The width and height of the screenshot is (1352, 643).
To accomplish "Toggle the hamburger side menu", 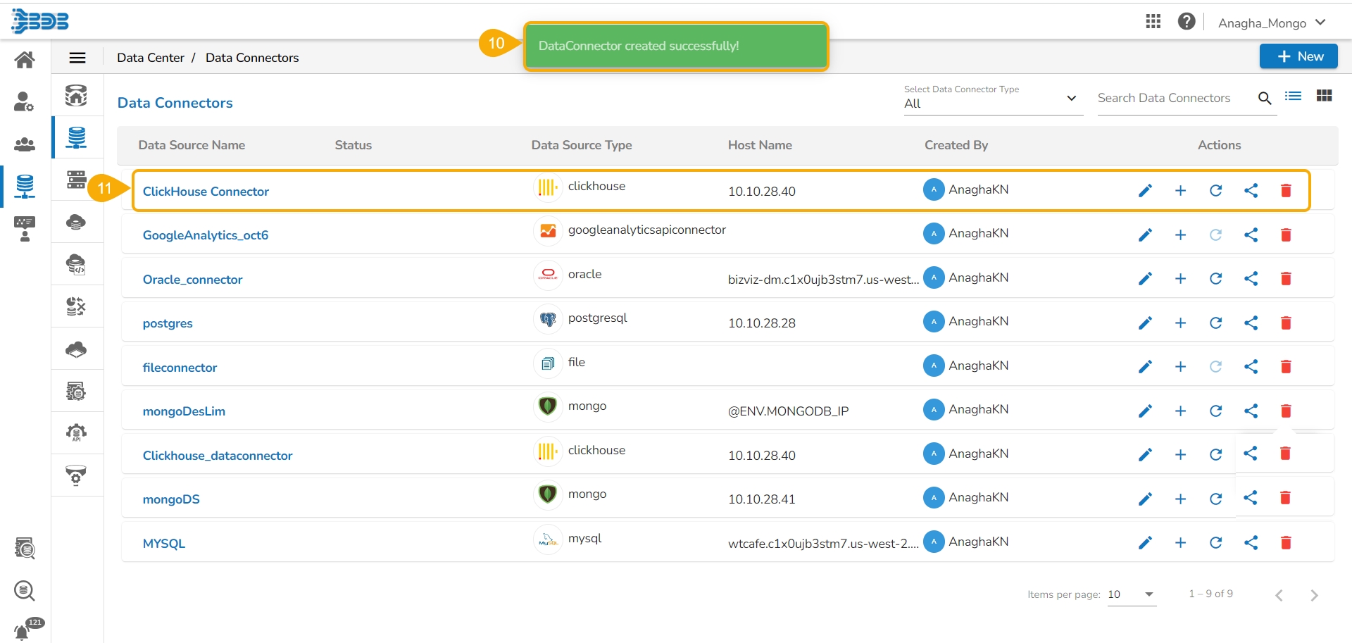I will tap(77, 58).
